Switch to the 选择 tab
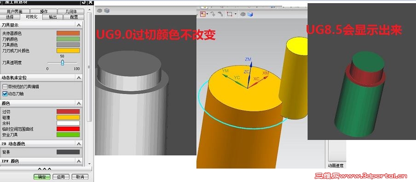416x182 pixels. (10, 17)
